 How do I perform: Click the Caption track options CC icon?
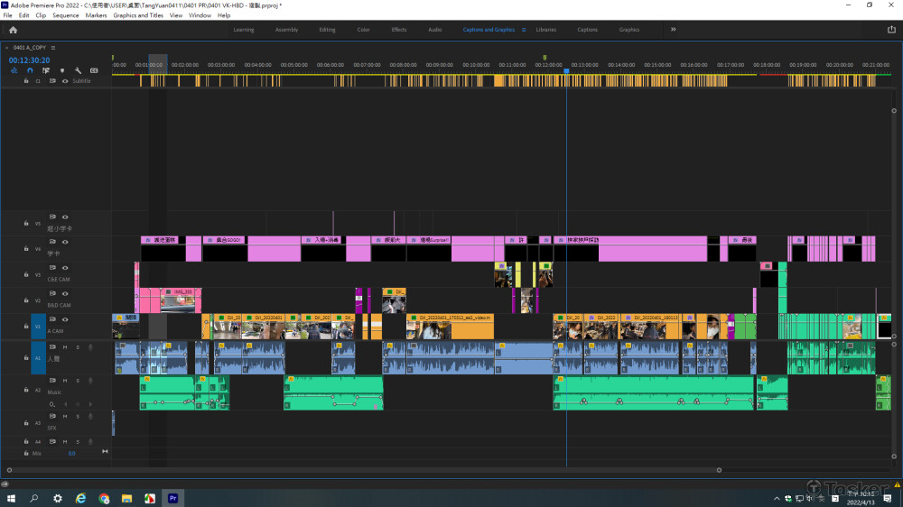pyautogui.click(x=94, y=70)
